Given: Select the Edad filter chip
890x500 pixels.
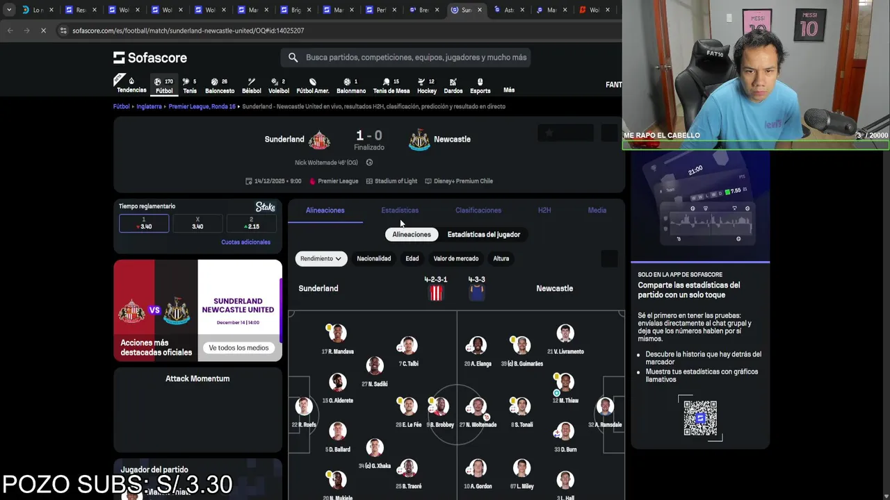Looking at the screenshot, I should pos(412,258).
